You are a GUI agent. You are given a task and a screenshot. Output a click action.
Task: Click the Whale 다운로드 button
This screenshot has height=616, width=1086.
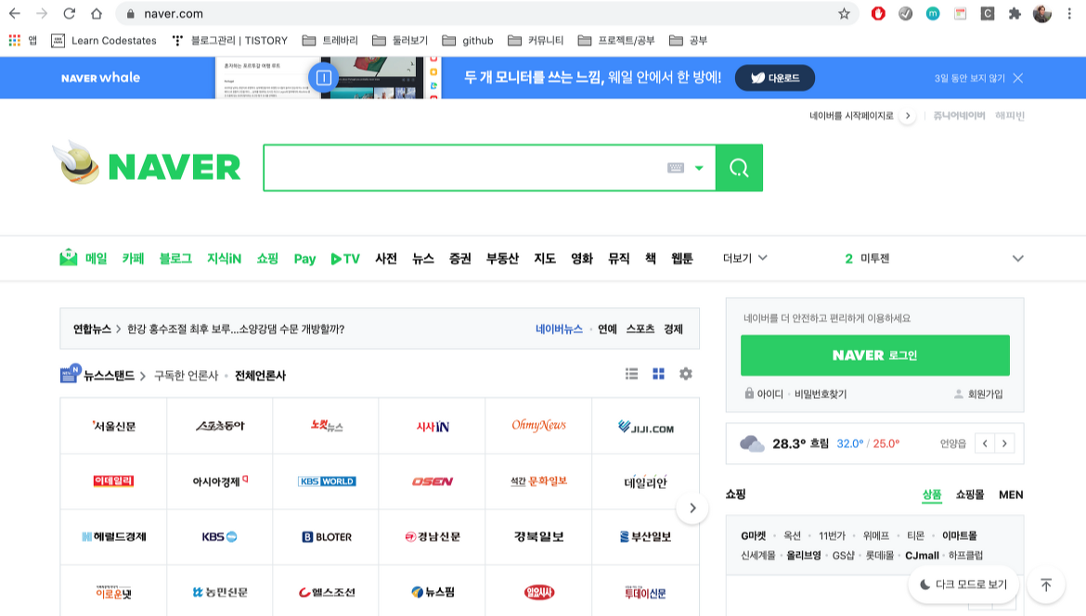tap(774, 78)
